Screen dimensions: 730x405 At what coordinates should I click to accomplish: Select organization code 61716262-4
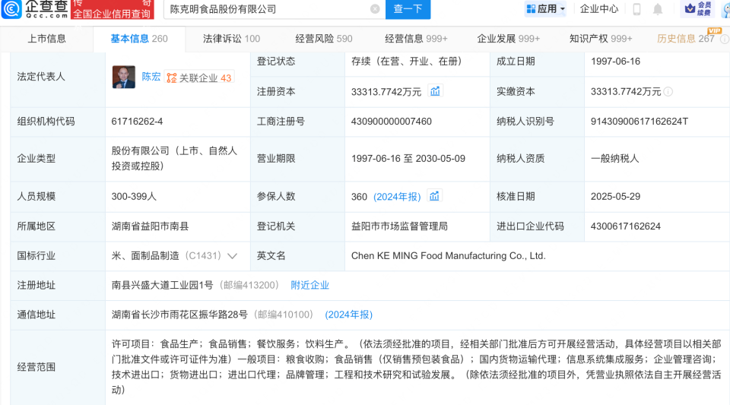(x=137, y=122)
